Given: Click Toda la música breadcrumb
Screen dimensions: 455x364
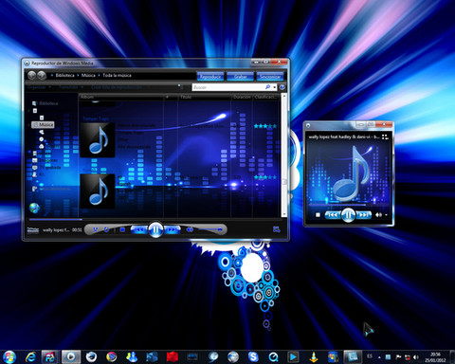Looking at the screenshot, I should (x=117, y=75).
